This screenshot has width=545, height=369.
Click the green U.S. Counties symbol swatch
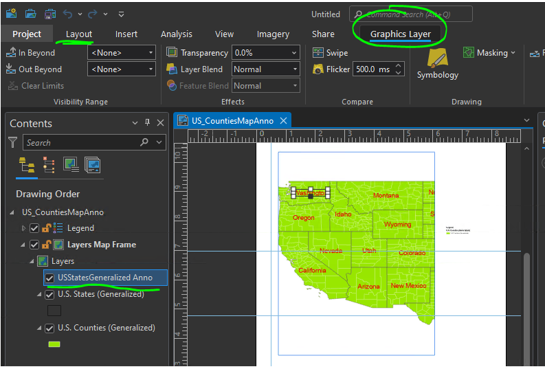click(54, 344)
